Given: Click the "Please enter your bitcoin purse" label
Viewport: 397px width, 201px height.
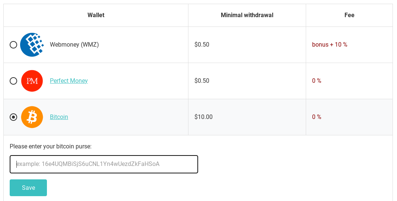Looking at the screenshot, I should [x=51, y=147].
